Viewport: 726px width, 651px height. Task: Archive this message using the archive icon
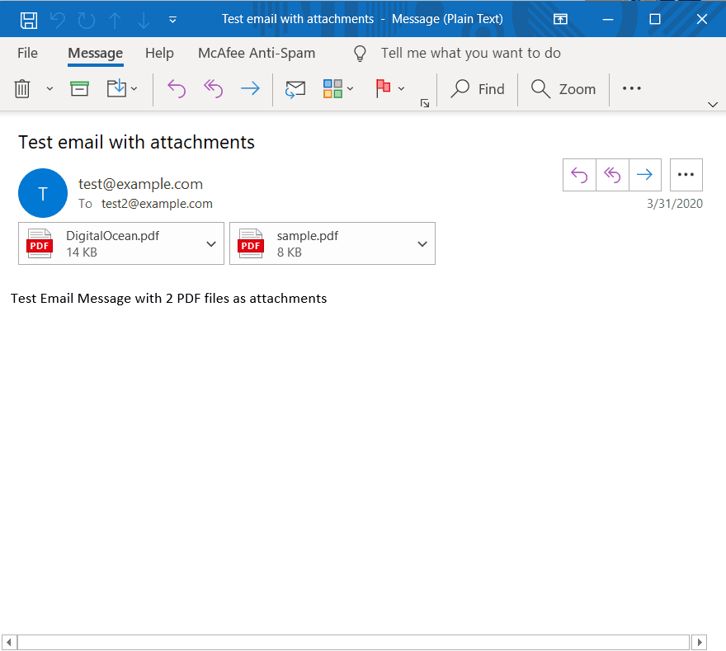[x=79, y=88]
